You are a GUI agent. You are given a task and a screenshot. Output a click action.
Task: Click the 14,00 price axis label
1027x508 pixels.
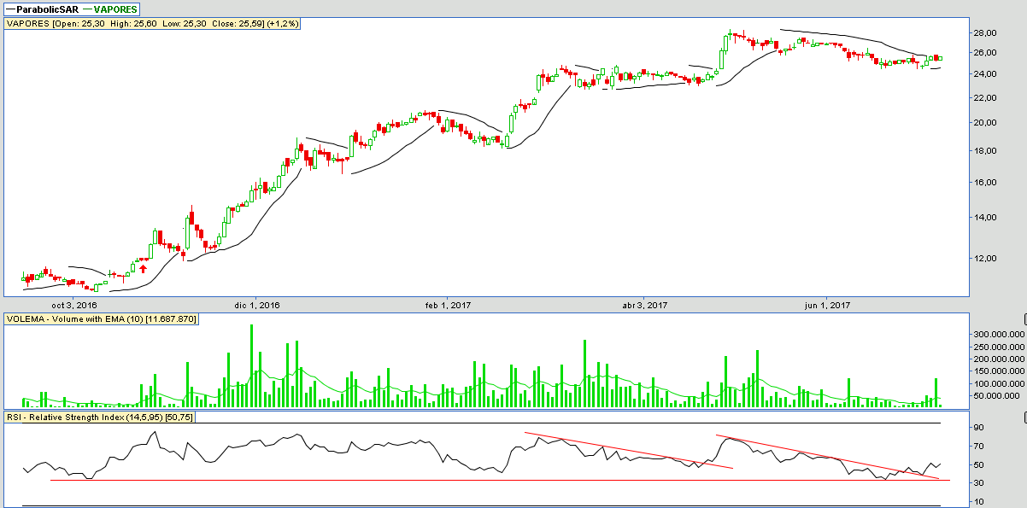985,218
